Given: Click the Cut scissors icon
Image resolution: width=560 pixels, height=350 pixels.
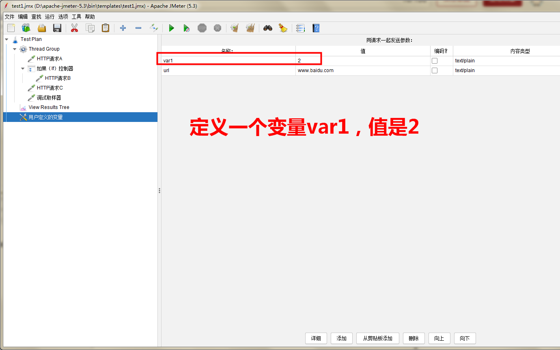Looking at the screenshot, I should coord(74,28).
